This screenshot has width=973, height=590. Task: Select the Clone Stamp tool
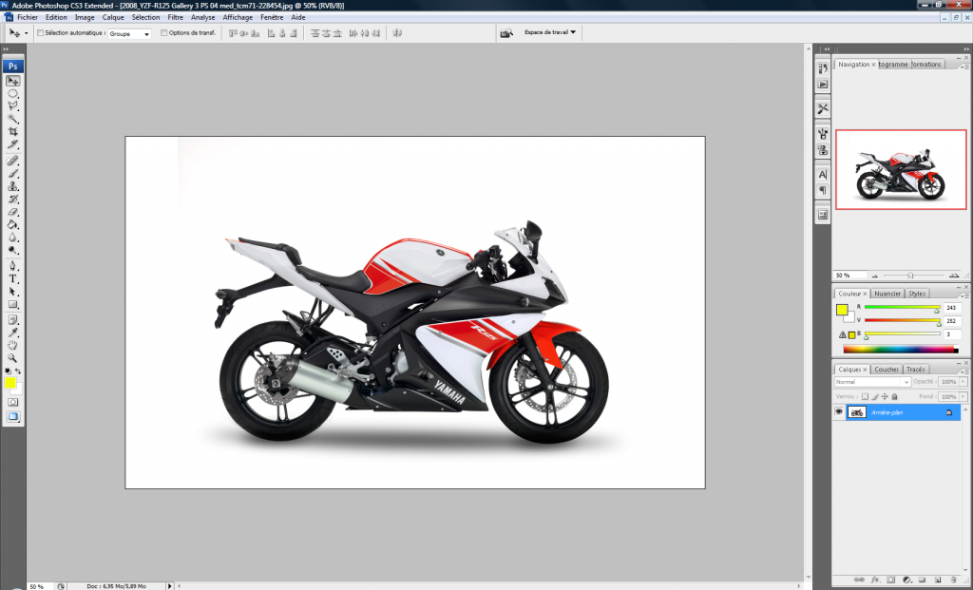(x=12, y=186)
